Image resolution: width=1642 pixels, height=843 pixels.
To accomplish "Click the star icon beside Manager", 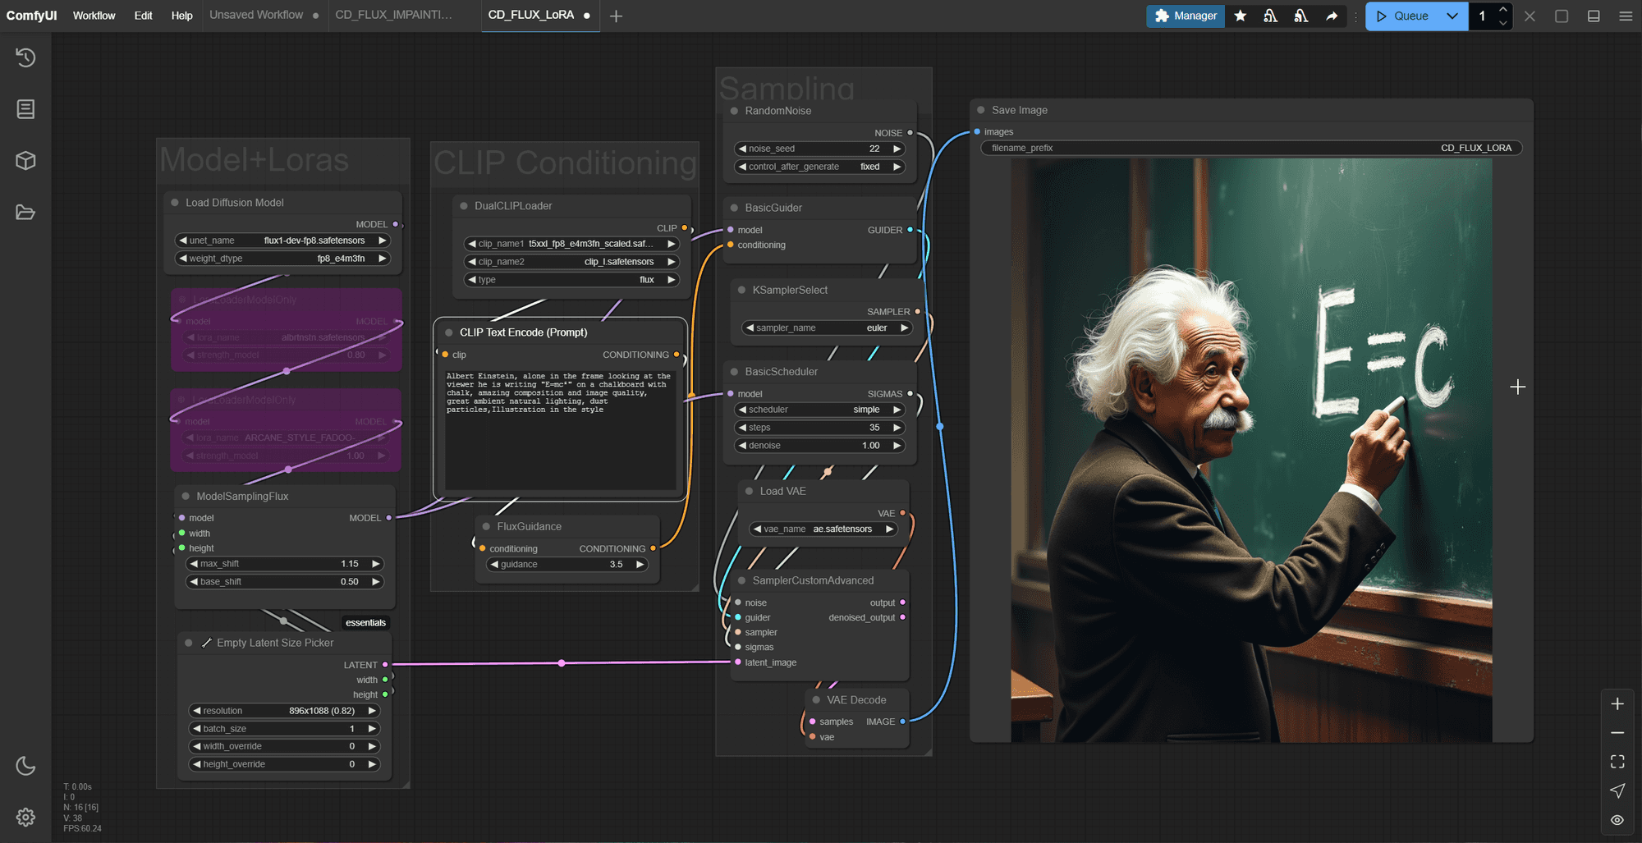I will 1241,16.
